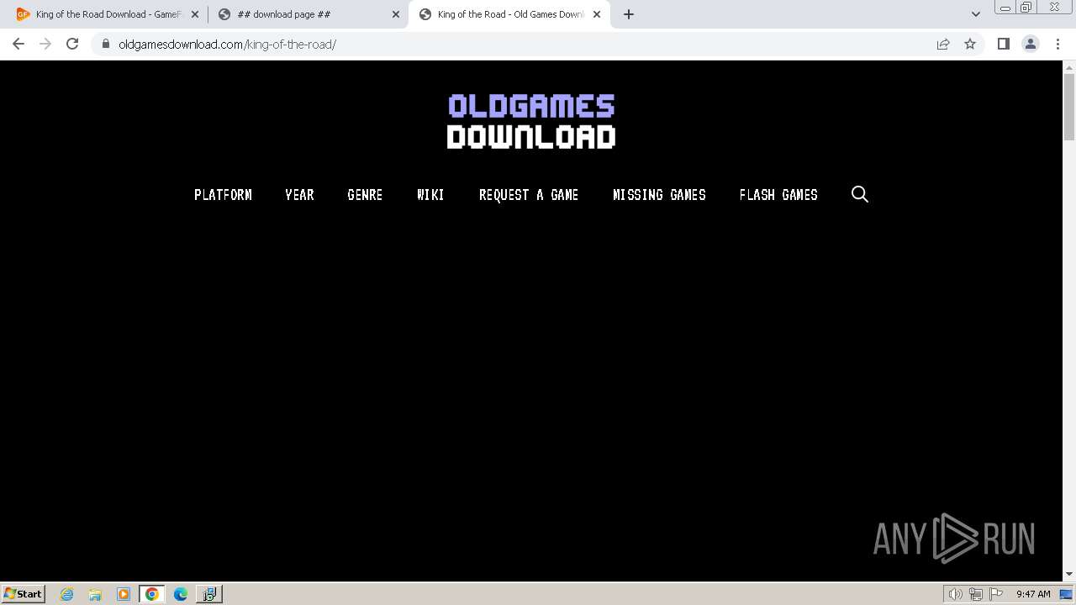Open the Windows Start menu

pyautogui.click(x=24, y=593)
